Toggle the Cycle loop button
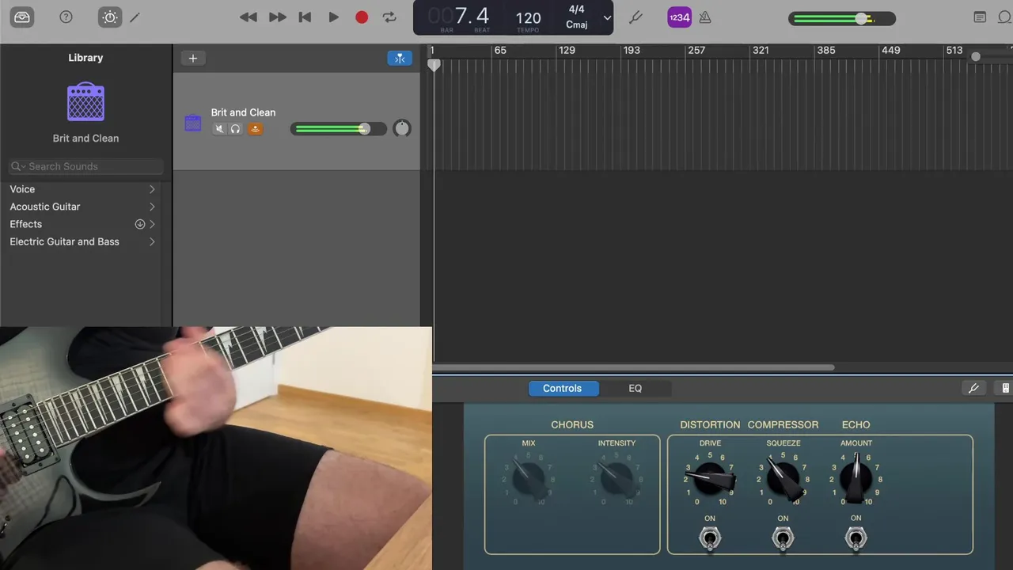1013x570 pixels. (x=389, y=17)
